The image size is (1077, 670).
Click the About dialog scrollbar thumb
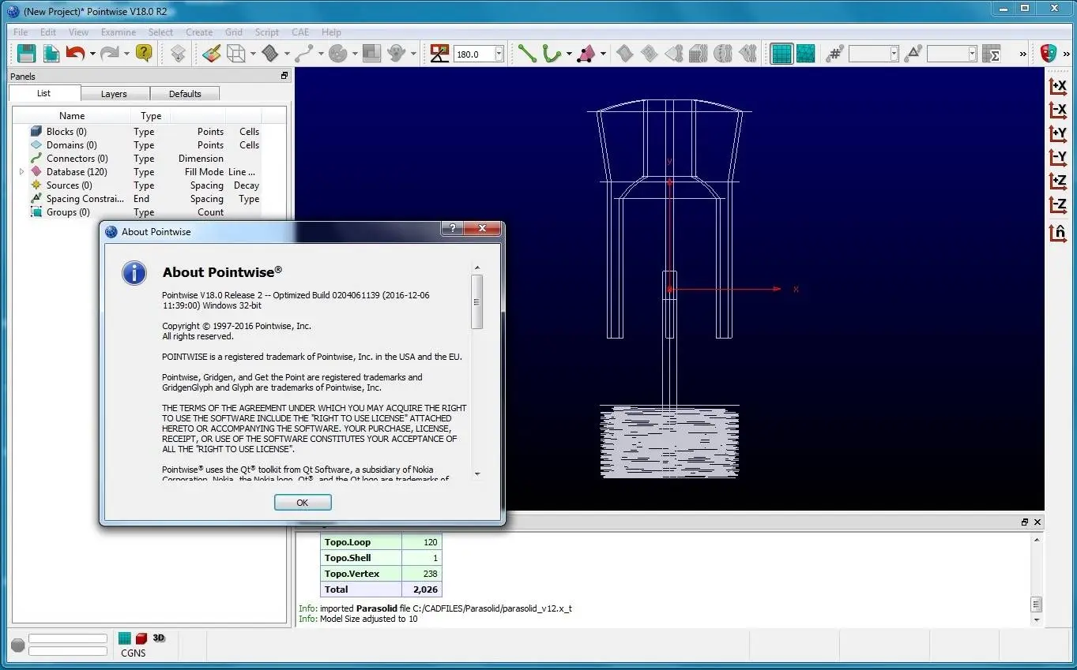click(476, 301)
